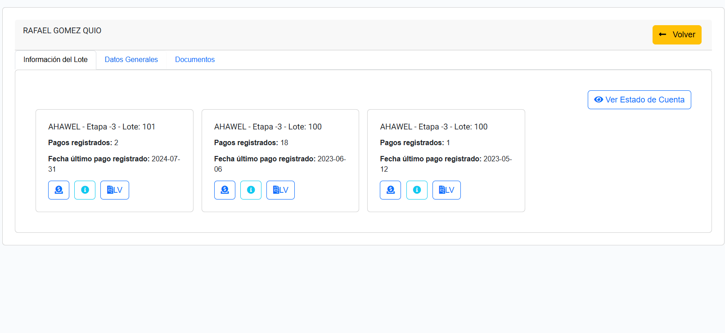Click the RAFAEL GOMEZ QUIO header name
This screenshot has height=333, width=725.
point(62,31)
